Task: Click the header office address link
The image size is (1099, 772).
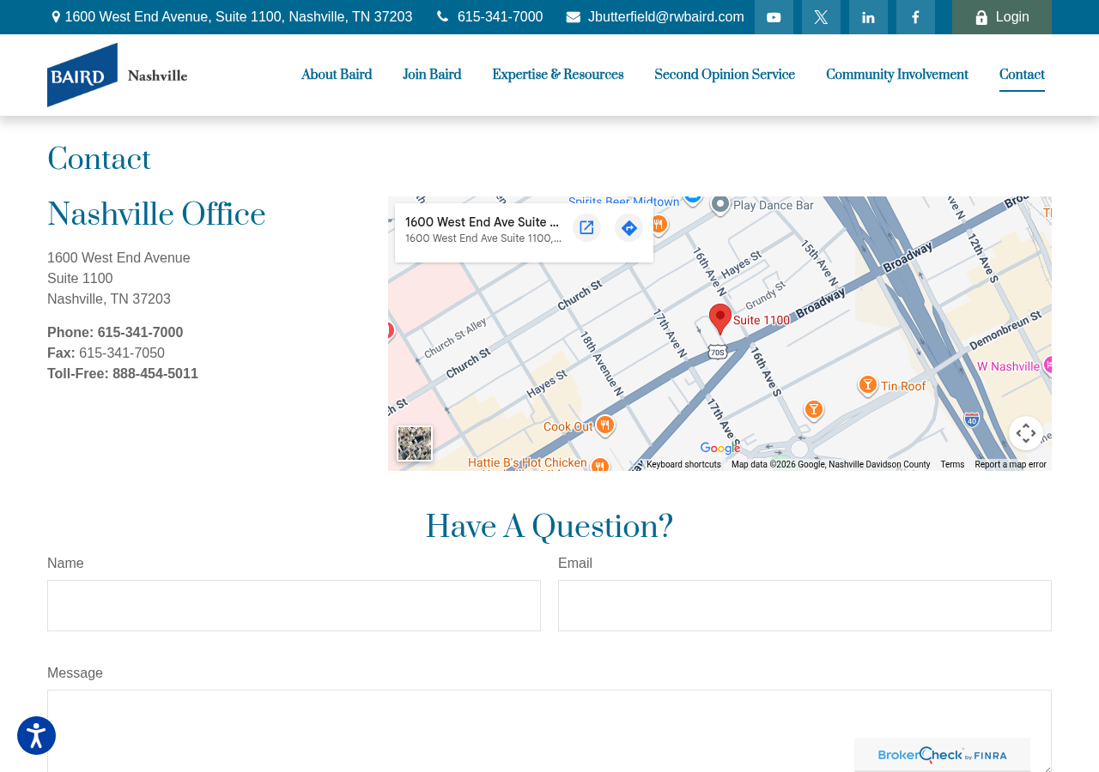Action: point(232,17)
